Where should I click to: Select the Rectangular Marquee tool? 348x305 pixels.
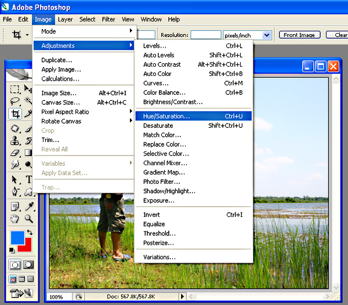click(15, 89)
